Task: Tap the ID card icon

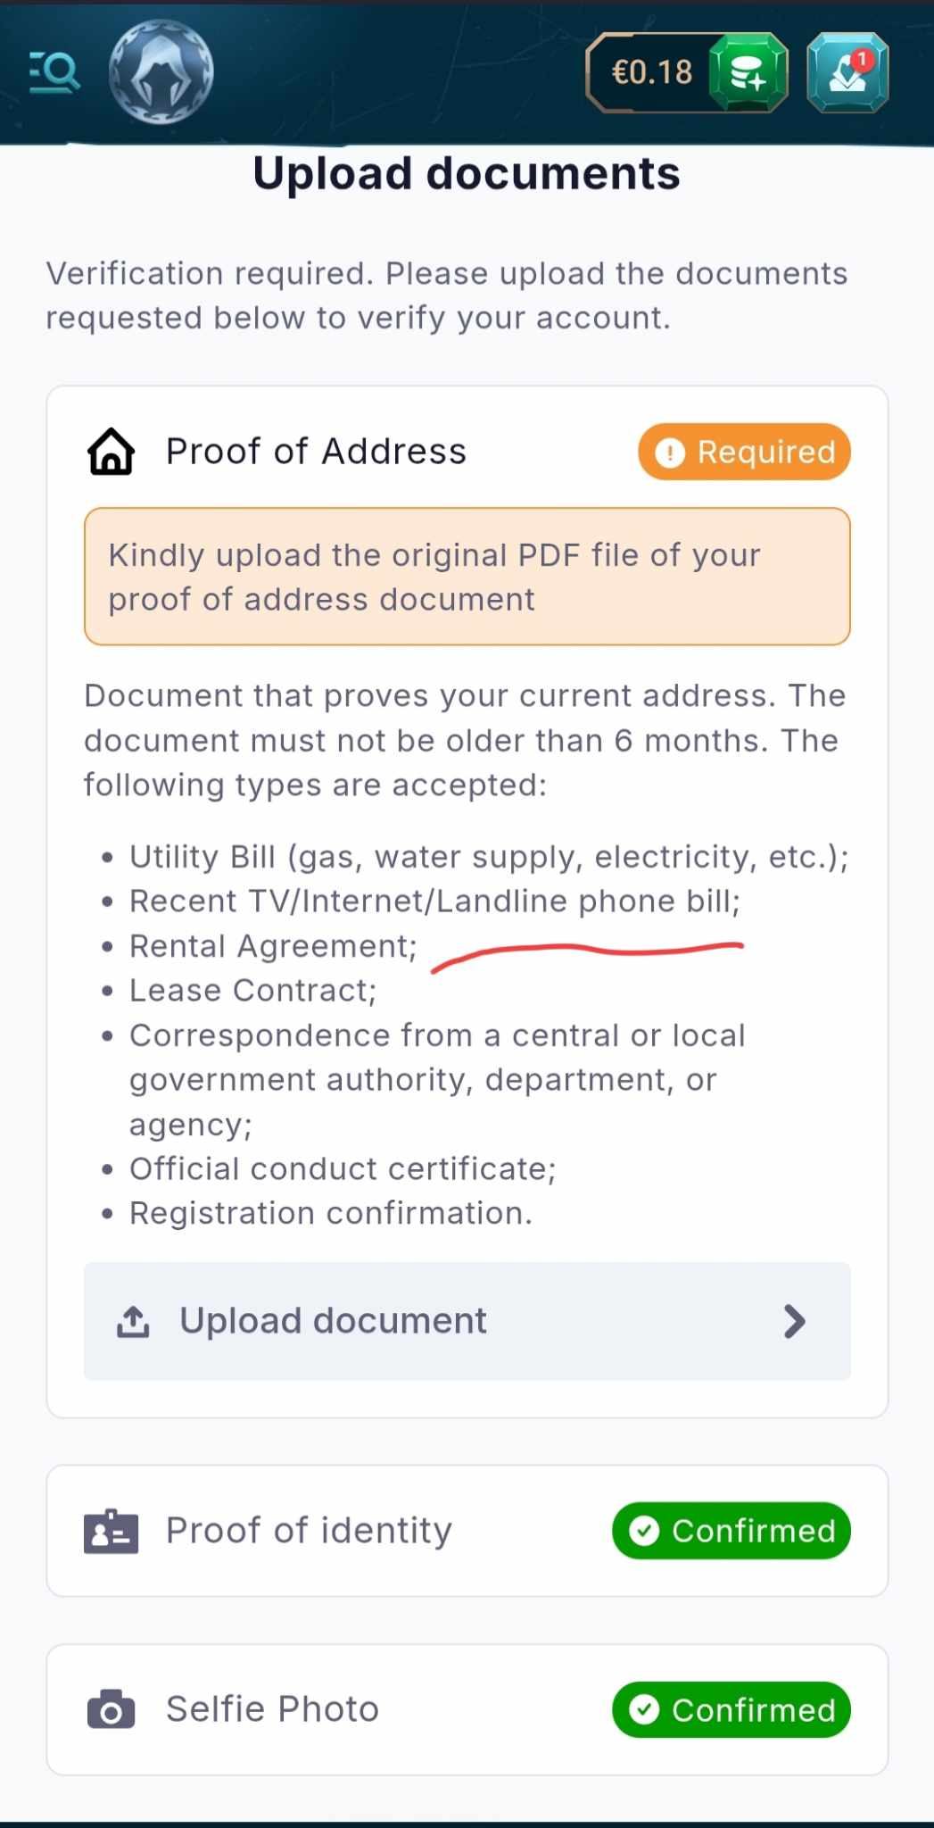Action: (111, 1532)
